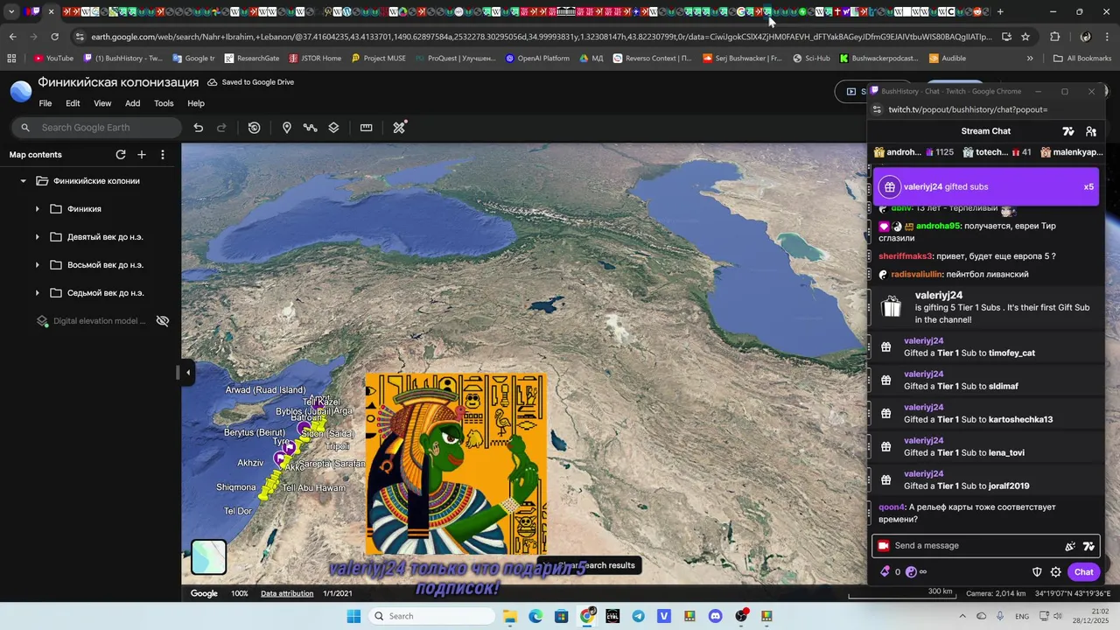Open Telegram from the taskbar
The image size is (1120, 630).
pyautogui.click(x=638, y=616)
